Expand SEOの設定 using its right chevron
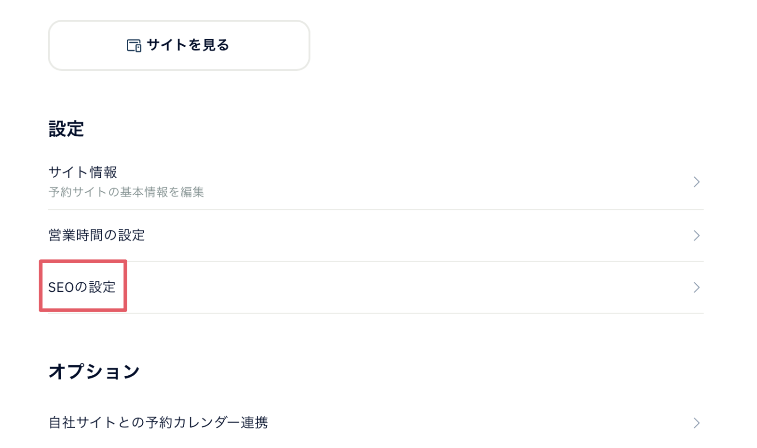Screen dimensions: 757x448 point(696,288)
